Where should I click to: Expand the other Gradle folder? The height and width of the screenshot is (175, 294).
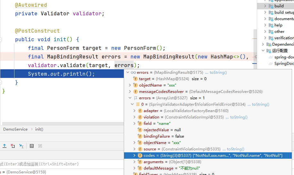click(x=265, y=31)
